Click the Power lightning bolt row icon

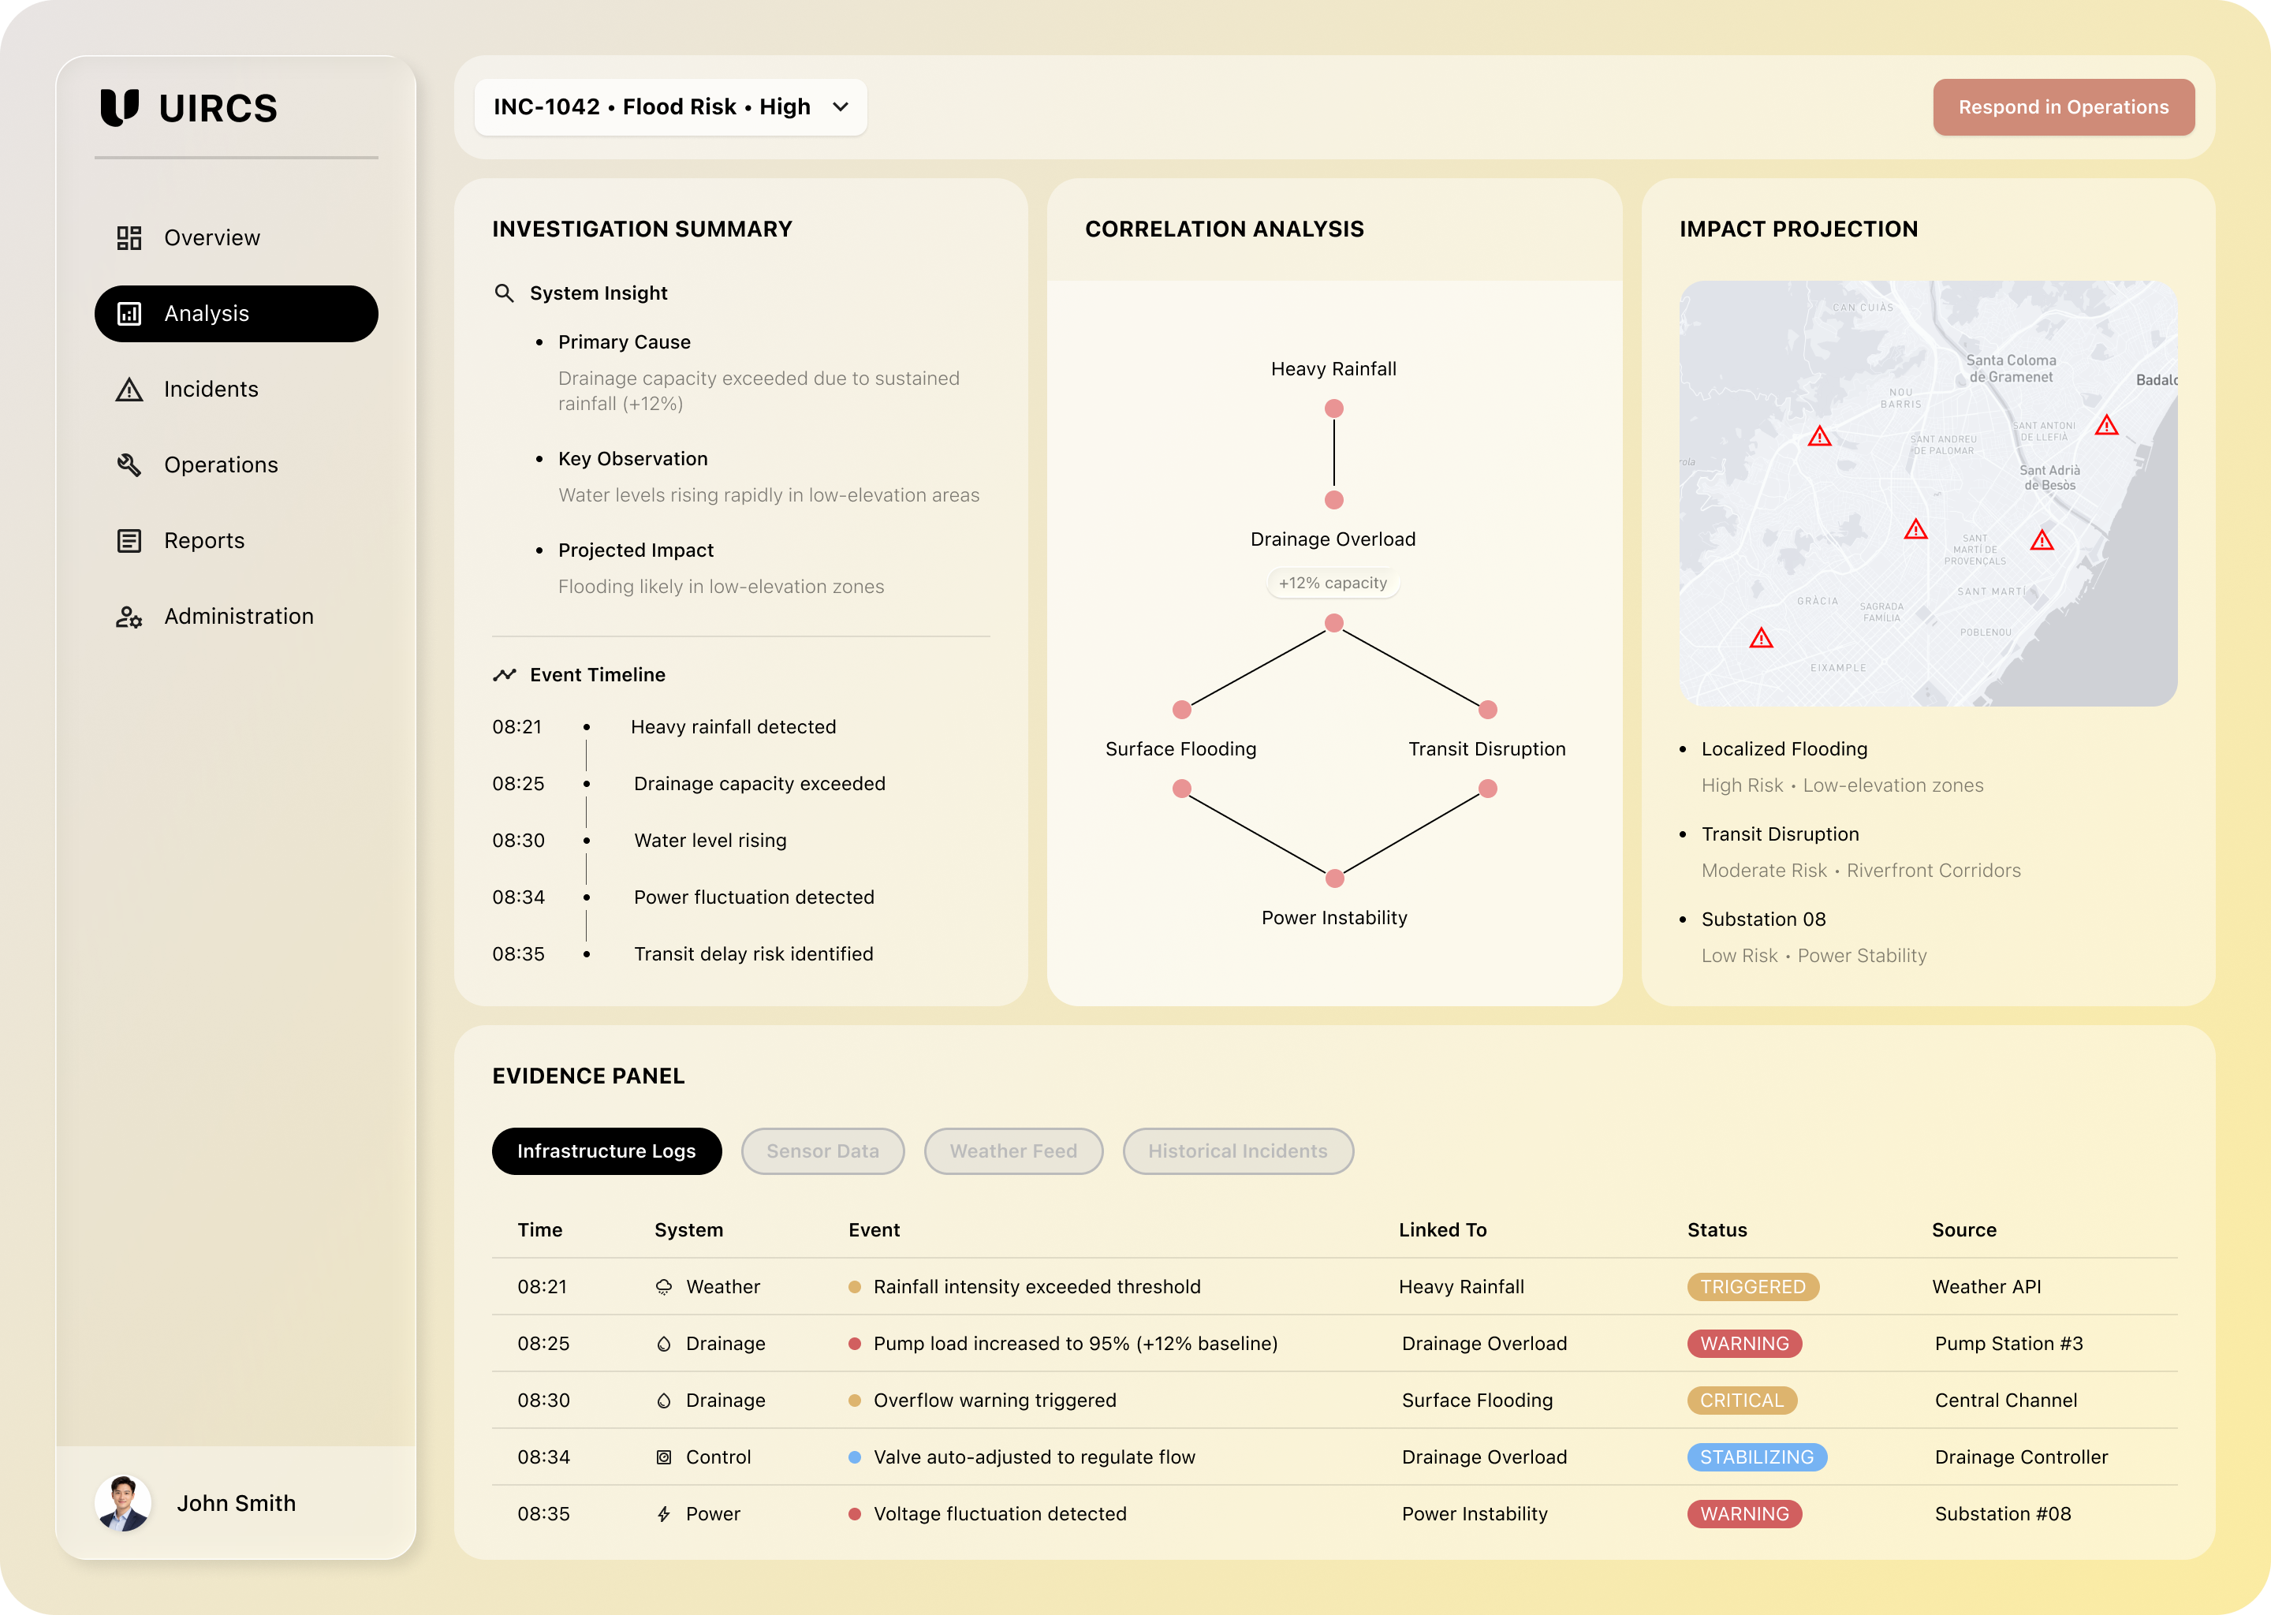(663, 1513)
